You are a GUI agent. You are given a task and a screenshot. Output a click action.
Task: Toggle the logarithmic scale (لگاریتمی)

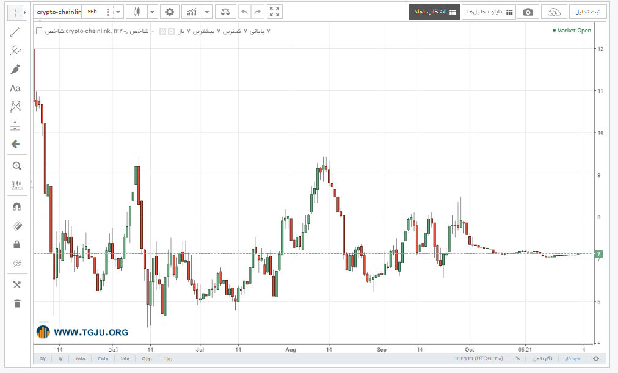pos(542,358)
